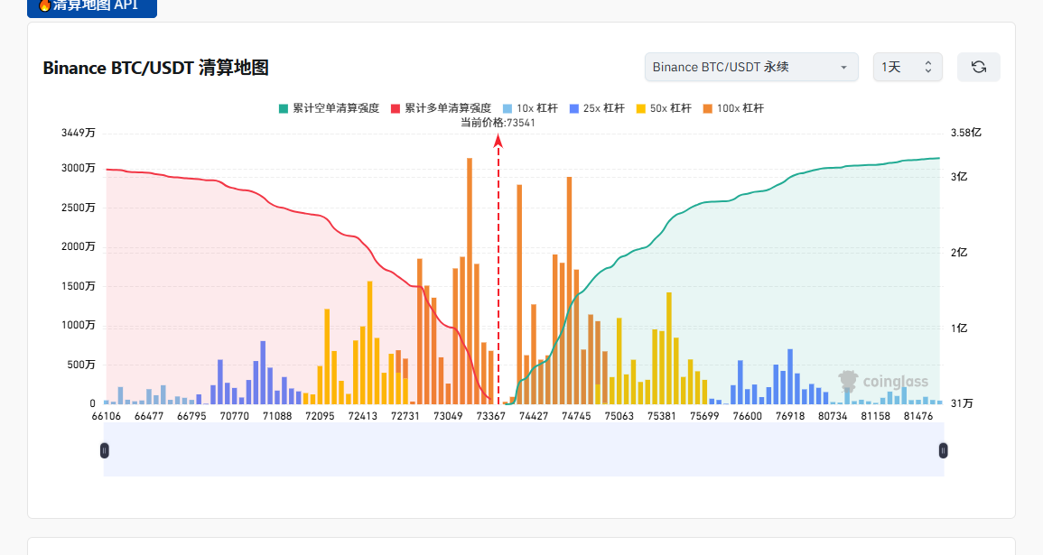Click the chart zoom range slider track
This screenshot has height=555, width=1043.
pos(524,450)
